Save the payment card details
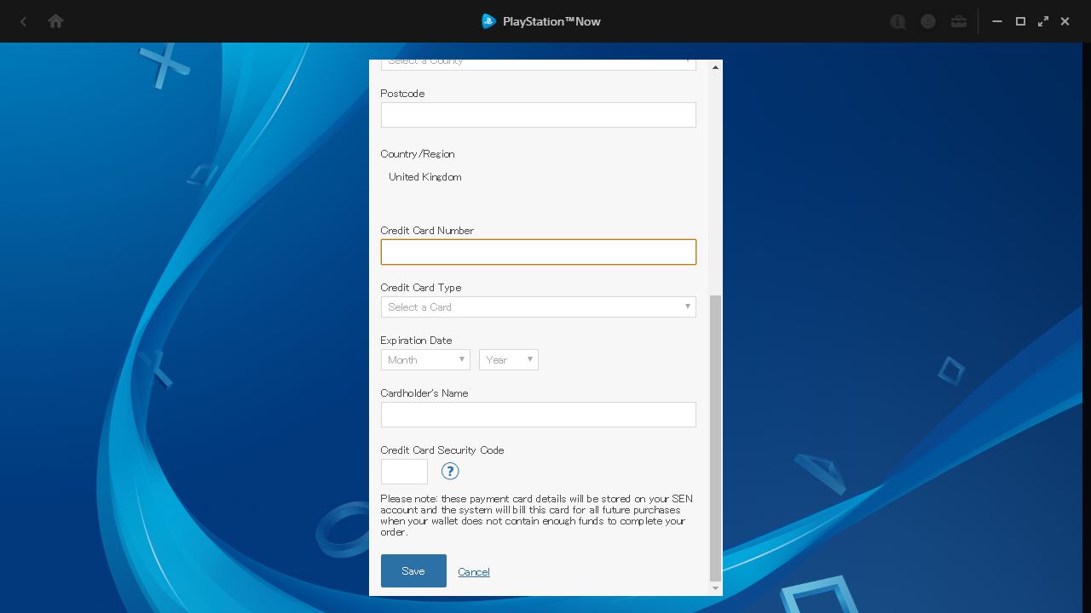This screenshot has height=613, width=1091. click(x=413, y=570)
